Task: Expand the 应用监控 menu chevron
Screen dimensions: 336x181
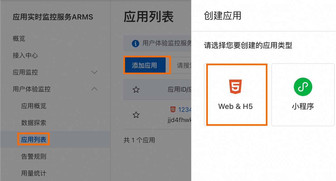Action: (94, 72)
